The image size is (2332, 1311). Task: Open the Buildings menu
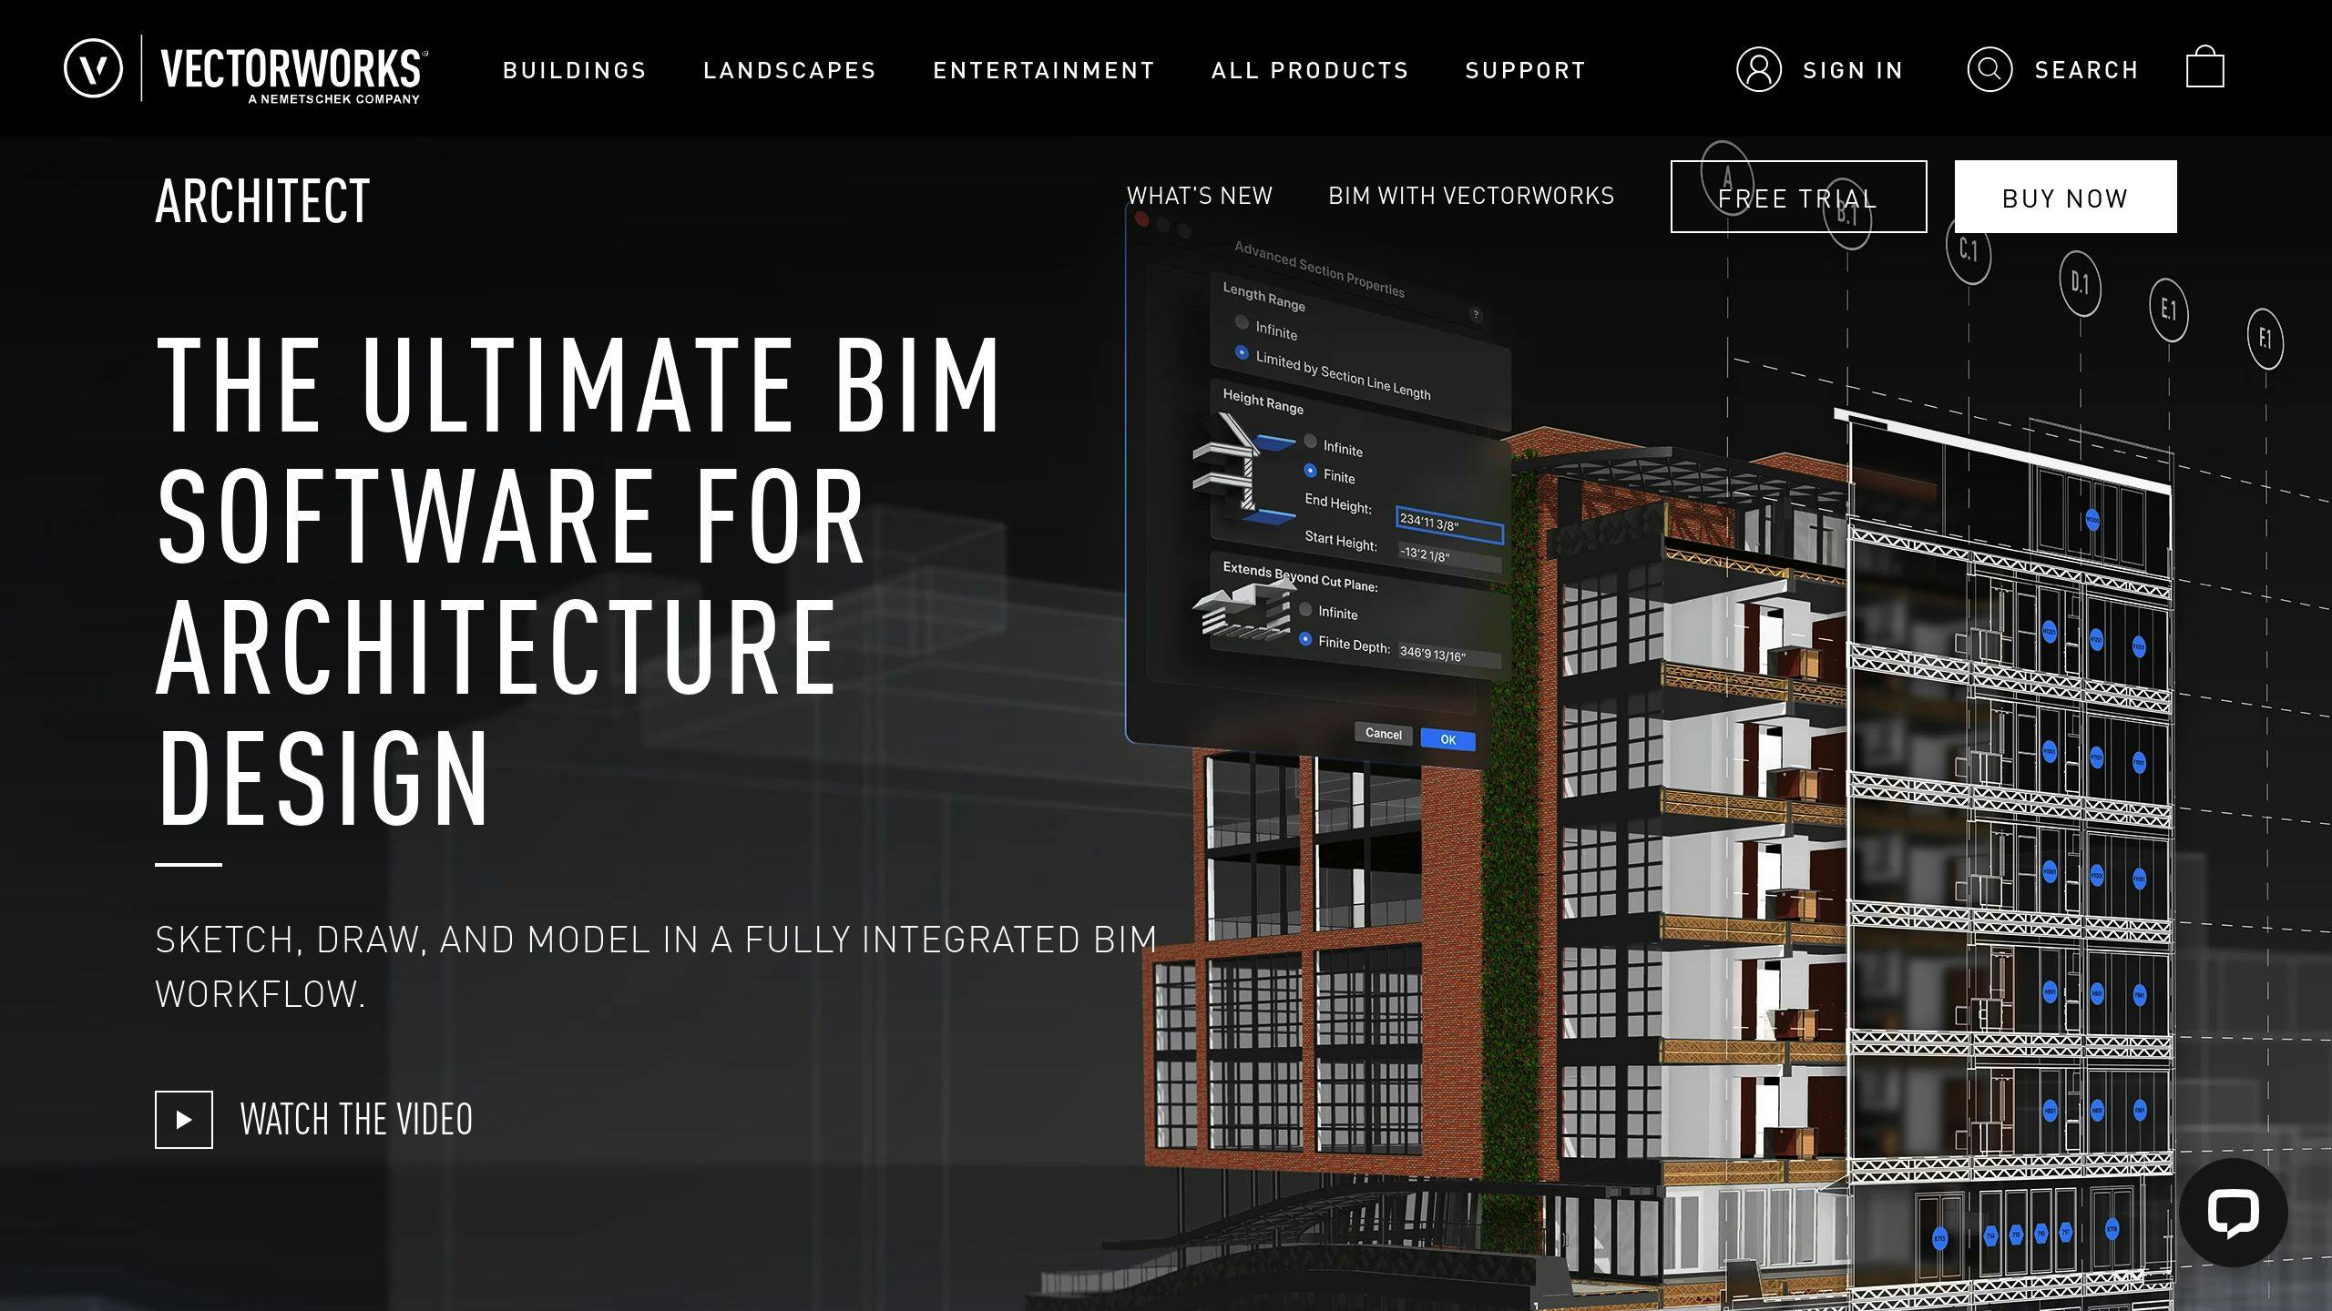575,70
